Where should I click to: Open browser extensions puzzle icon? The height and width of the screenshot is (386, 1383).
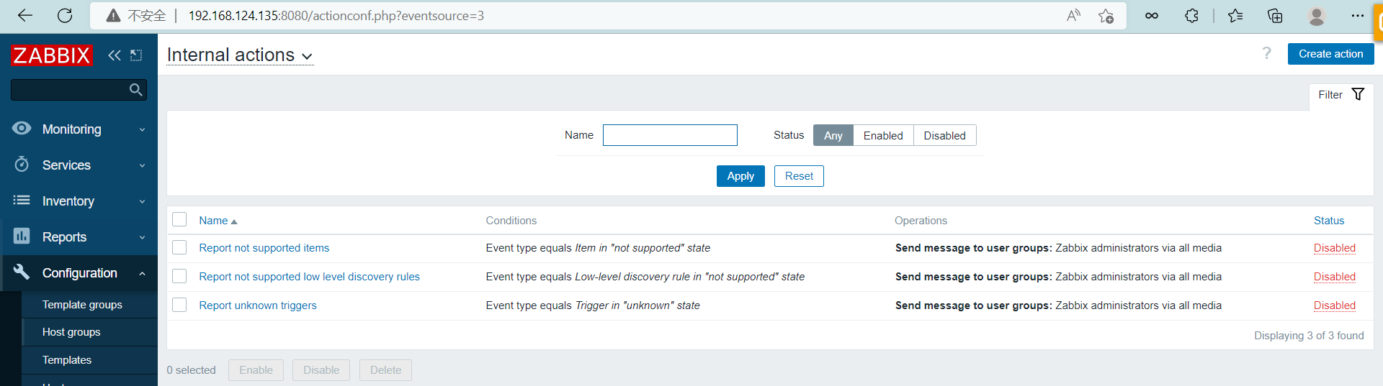pos(1191,16)
